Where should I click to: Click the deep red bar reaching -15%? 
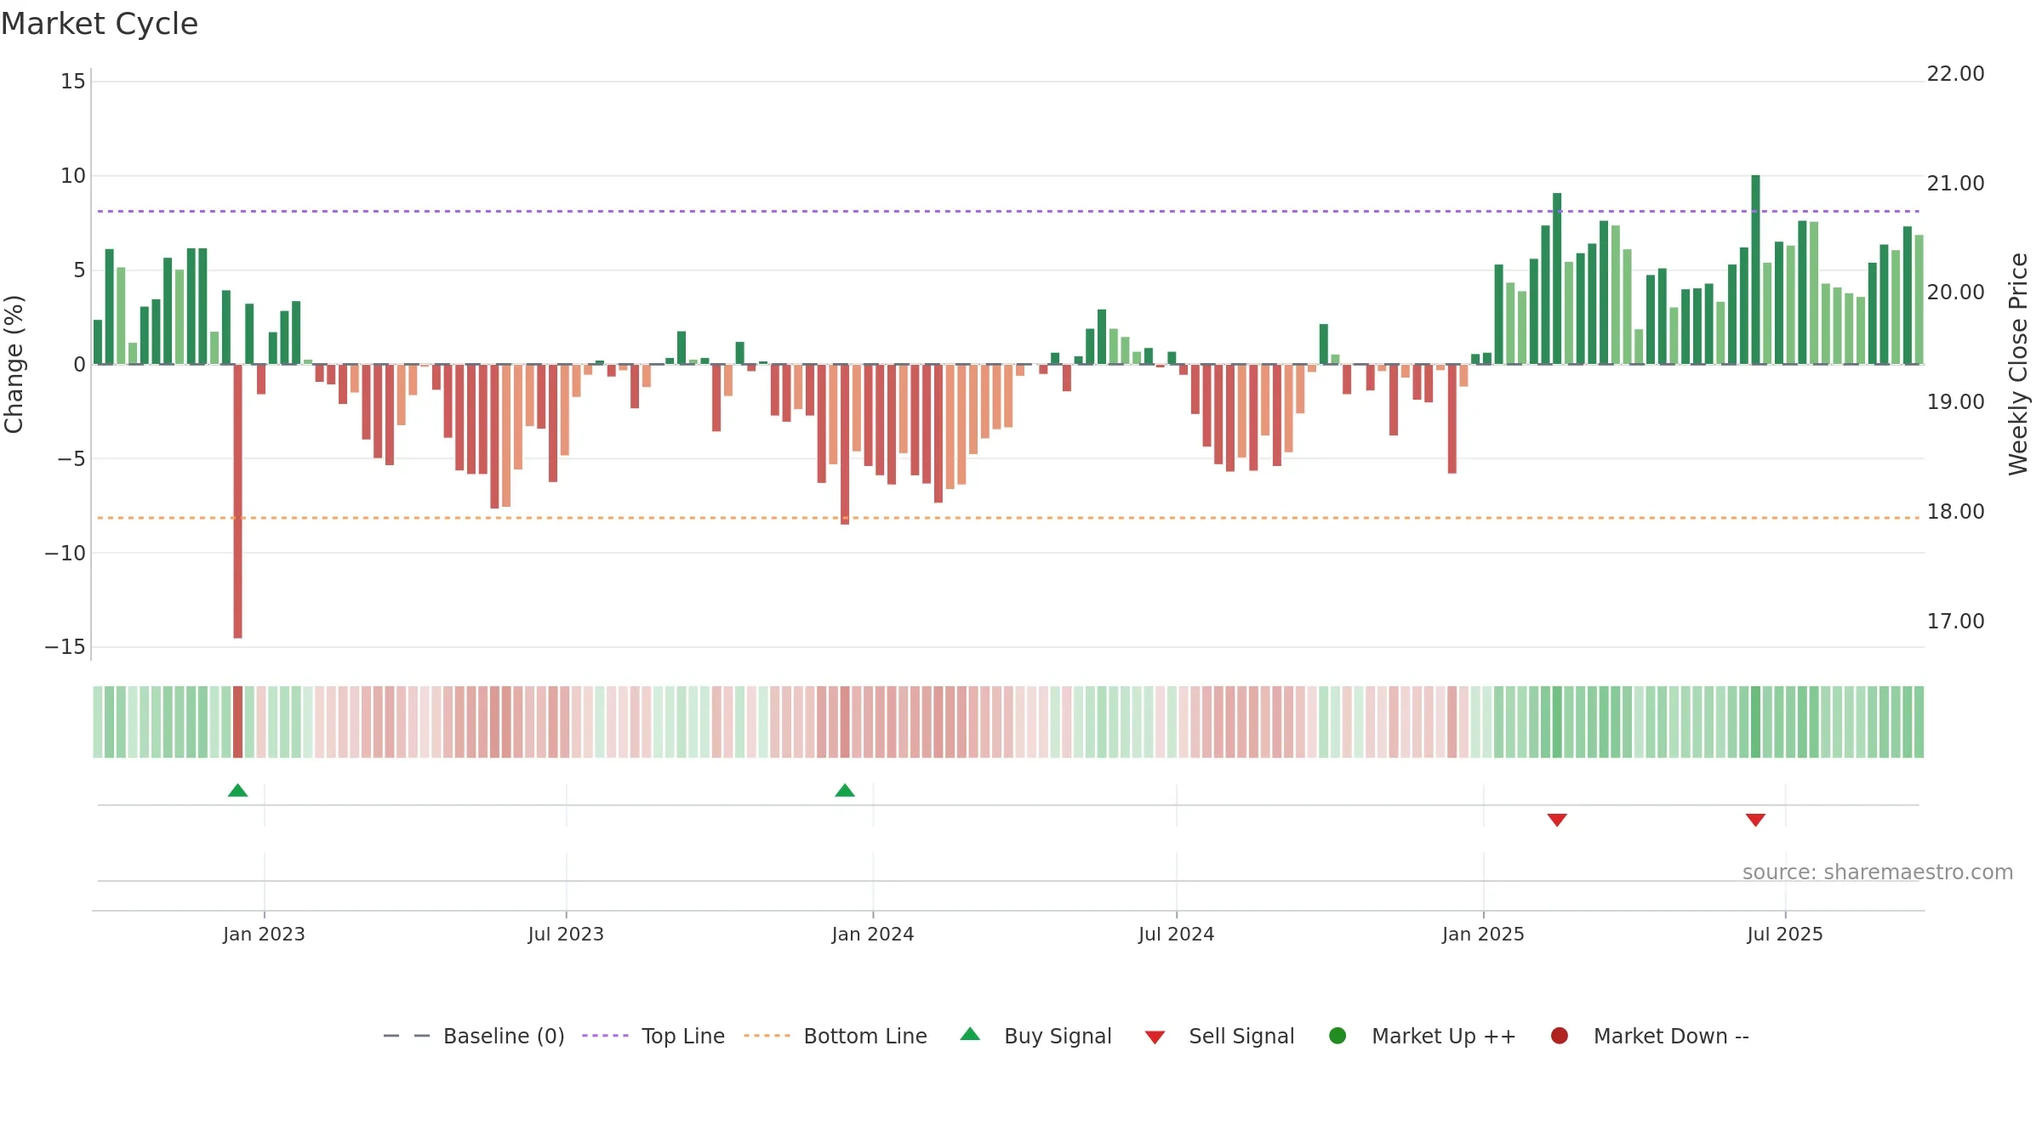pyautogui.click(x=238, y=502)
